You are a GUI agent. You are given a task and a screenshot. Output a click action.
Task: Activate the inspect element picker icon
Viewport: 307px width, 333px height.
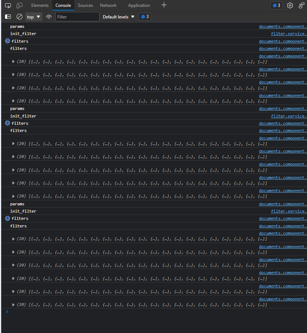pyautogui.click(x=8, y=5)
